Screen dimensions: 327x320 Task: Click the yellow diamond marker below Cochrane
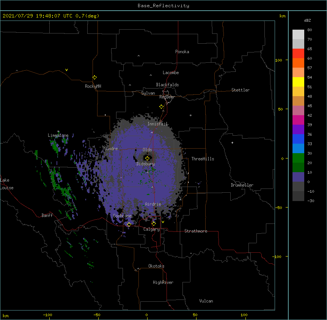(129, 225)
